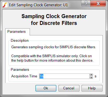Click inside the Acquisition Time input field

[64, 76]
